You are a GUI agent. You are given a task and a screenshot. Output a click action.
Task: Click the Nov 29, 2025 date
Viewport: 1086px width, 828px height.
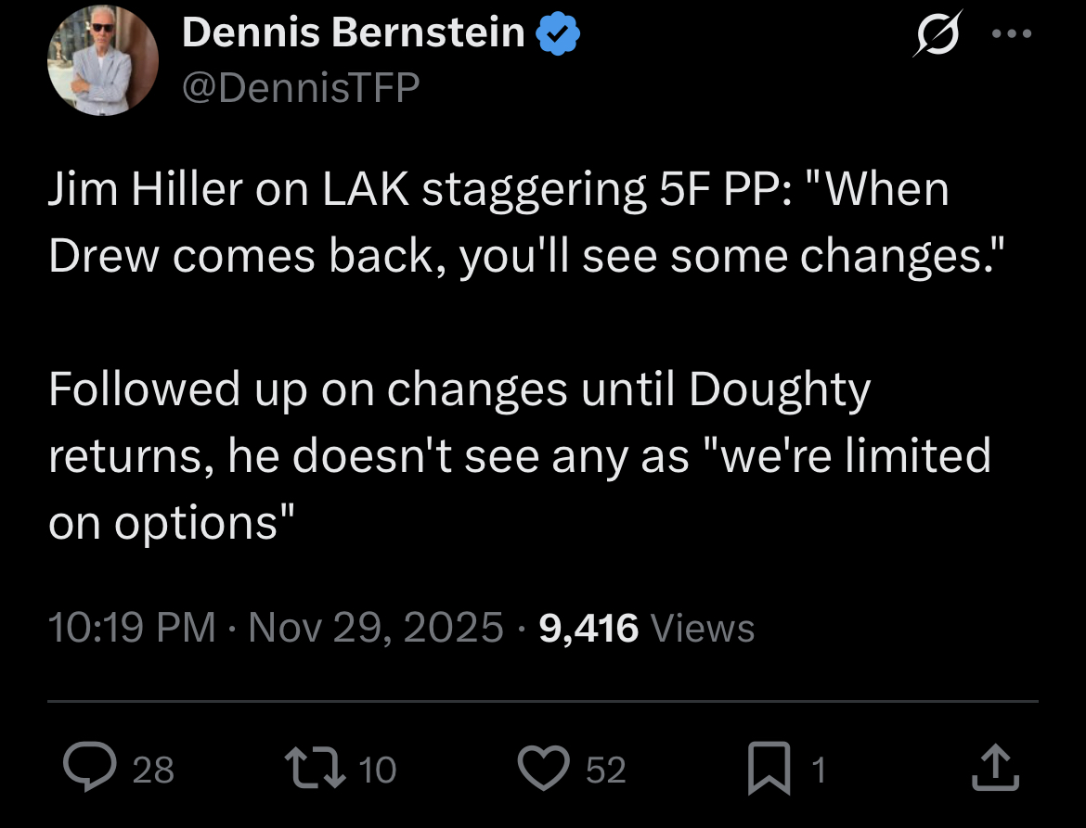(376, 628)
